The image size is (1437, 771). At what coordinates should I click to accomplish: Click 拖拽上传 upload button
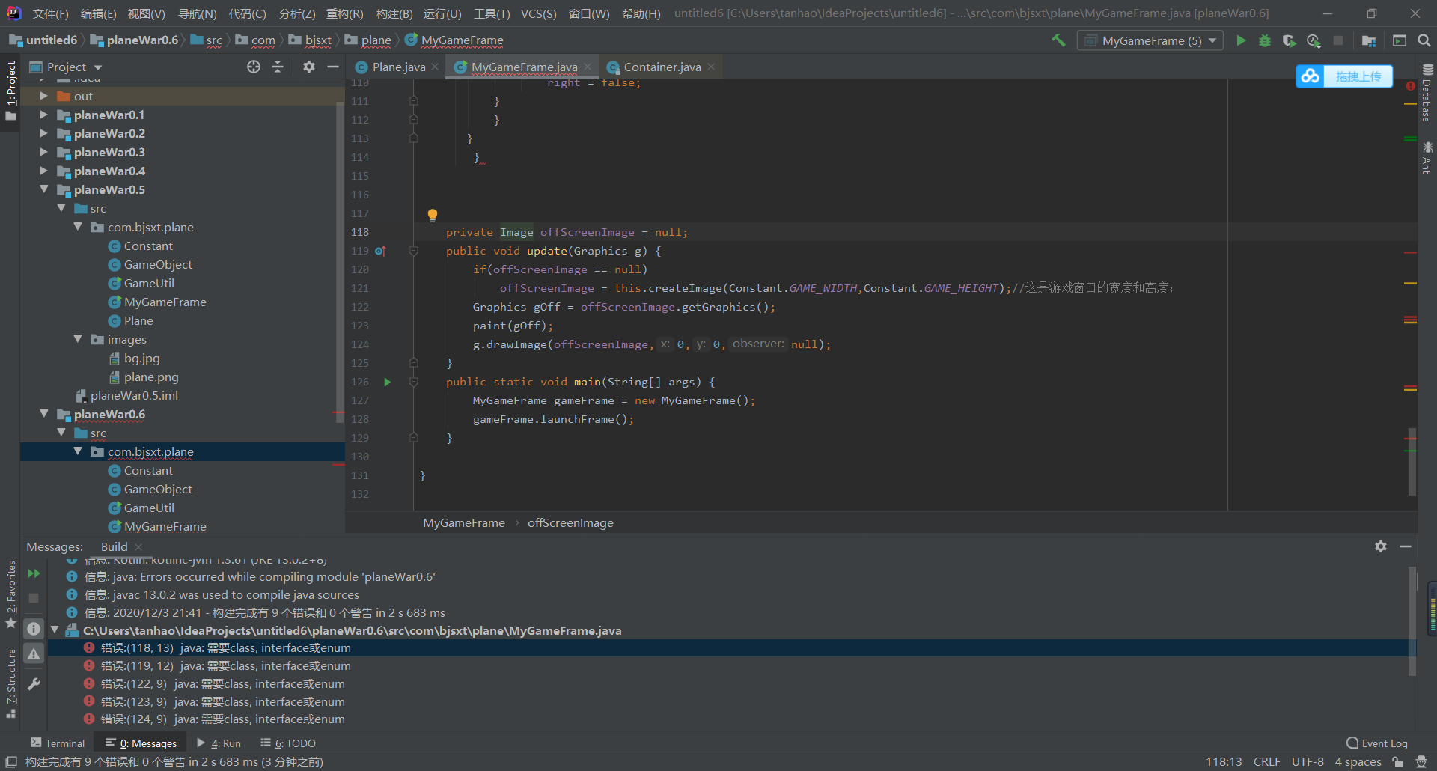(x=1358, y=76)
